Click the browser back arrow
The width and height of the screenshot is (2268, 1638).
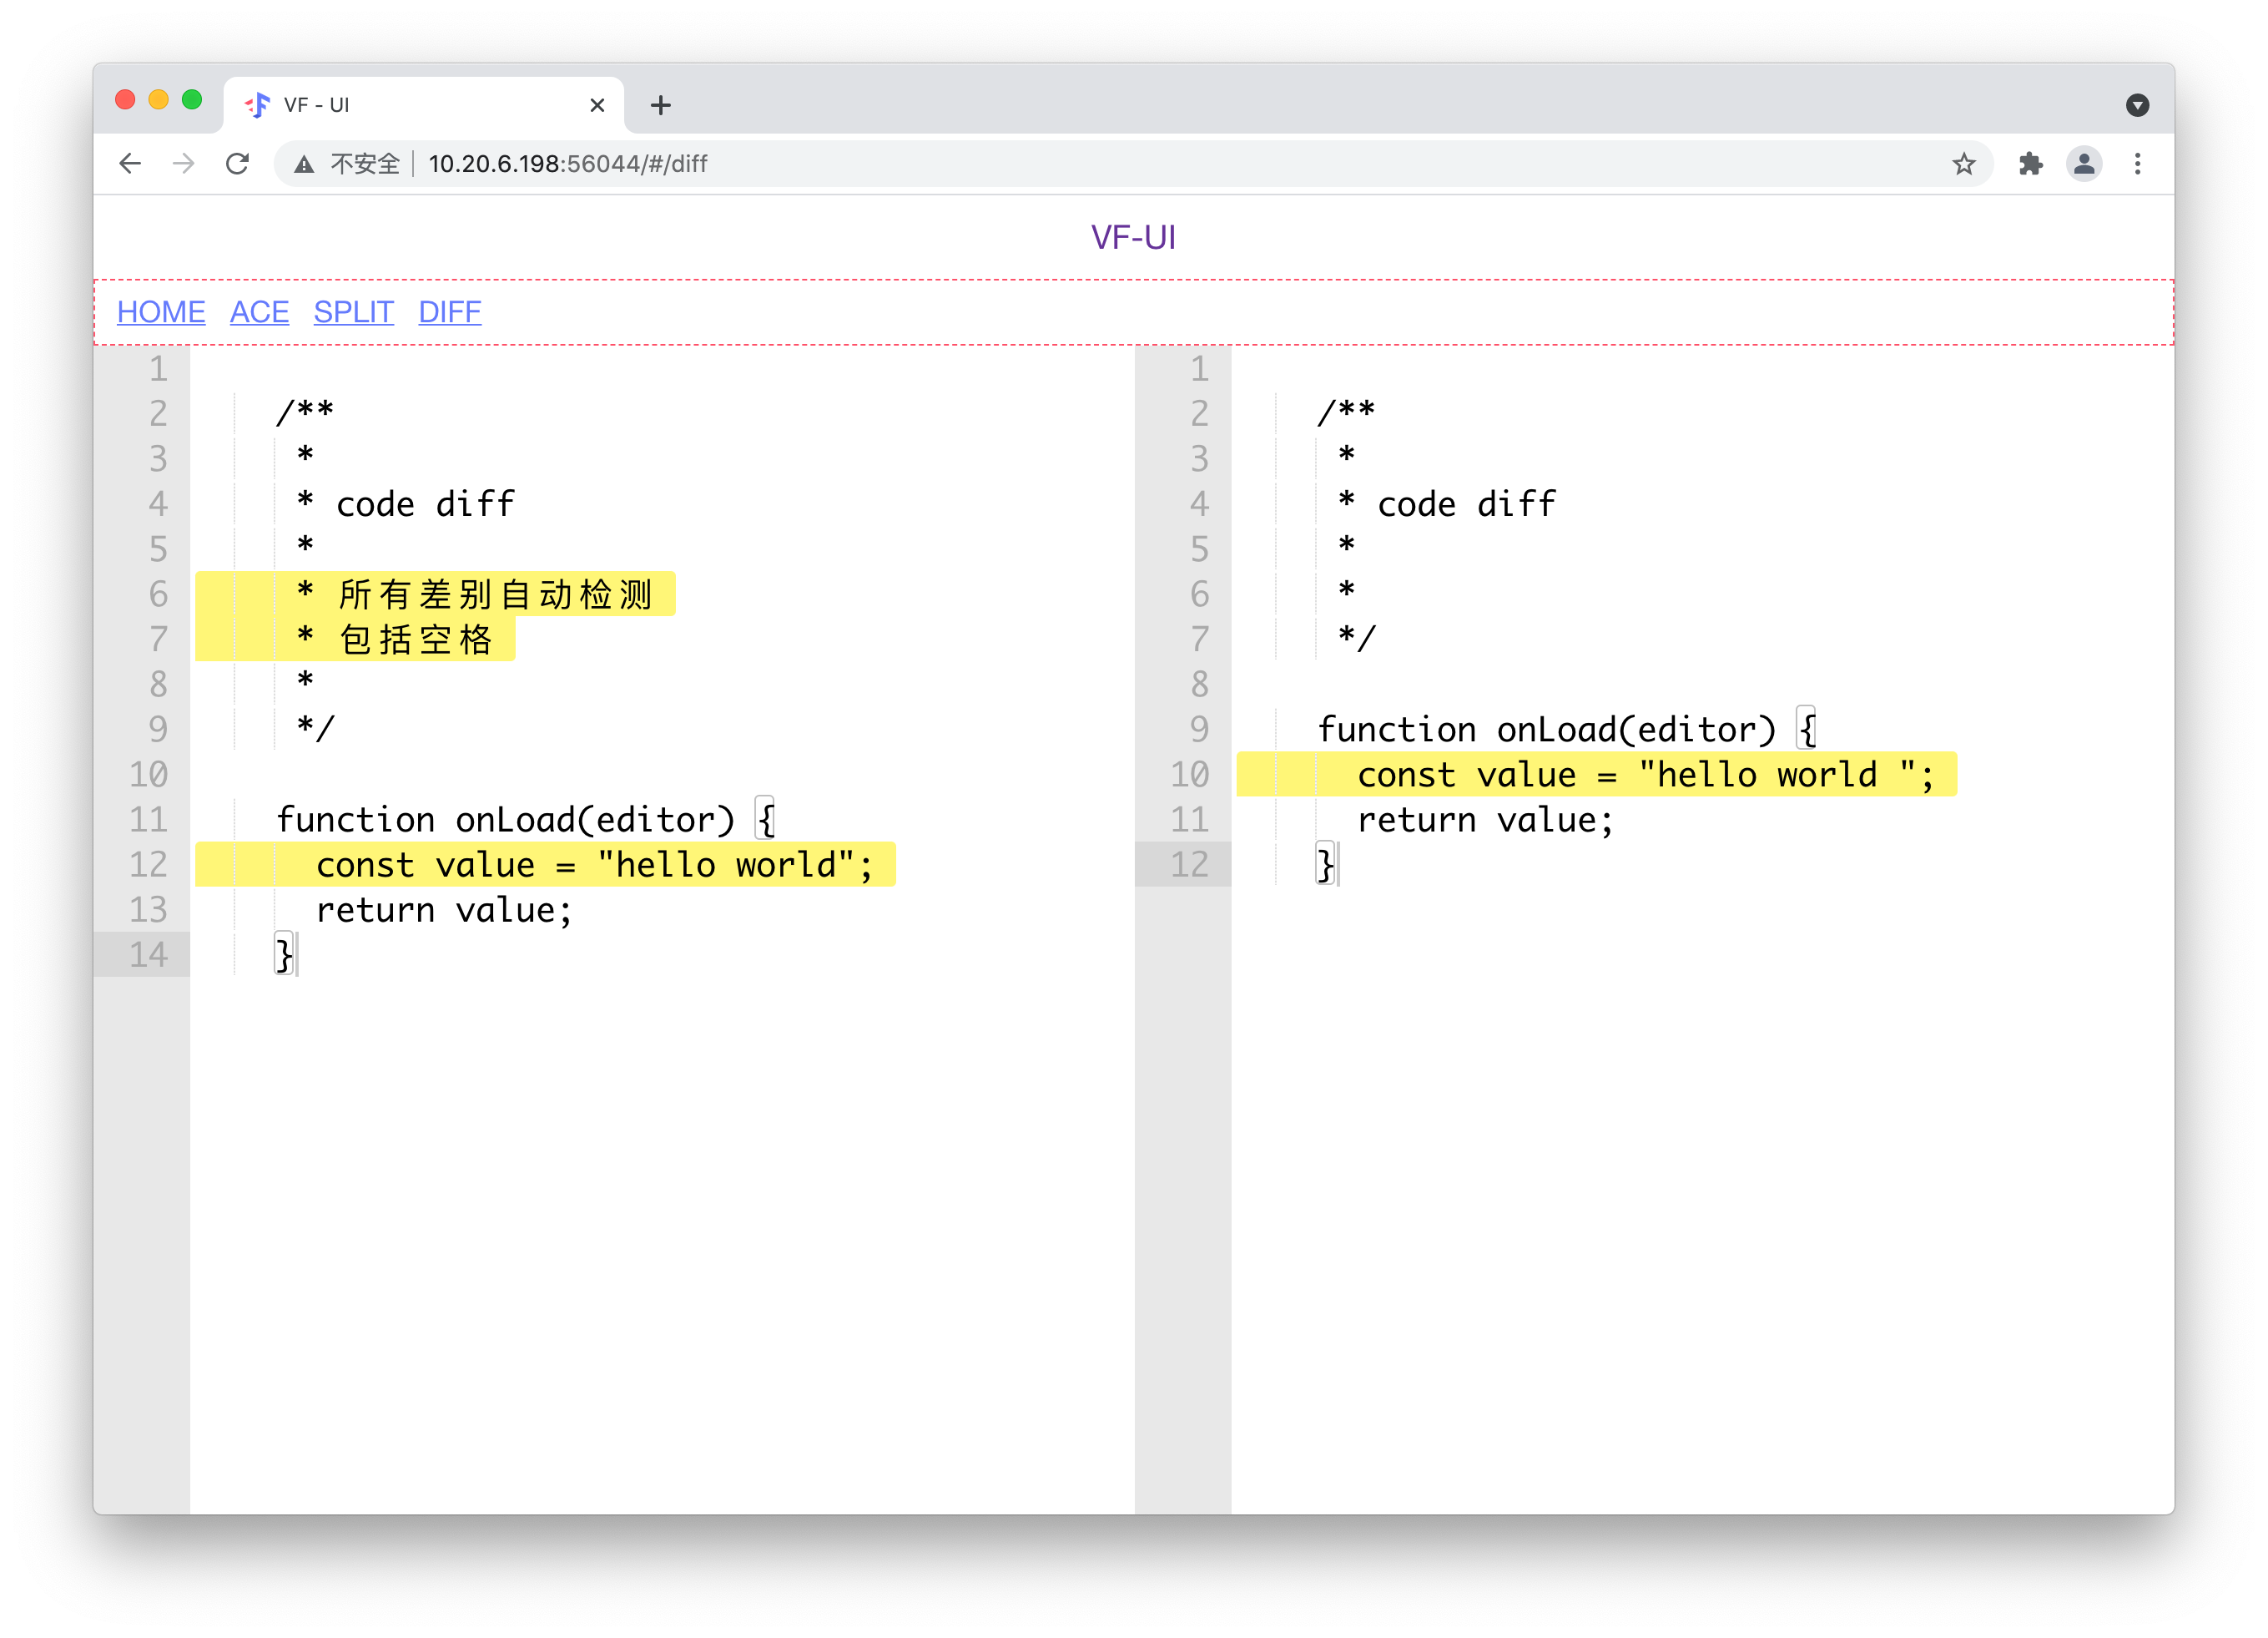(x=130, y=163)
